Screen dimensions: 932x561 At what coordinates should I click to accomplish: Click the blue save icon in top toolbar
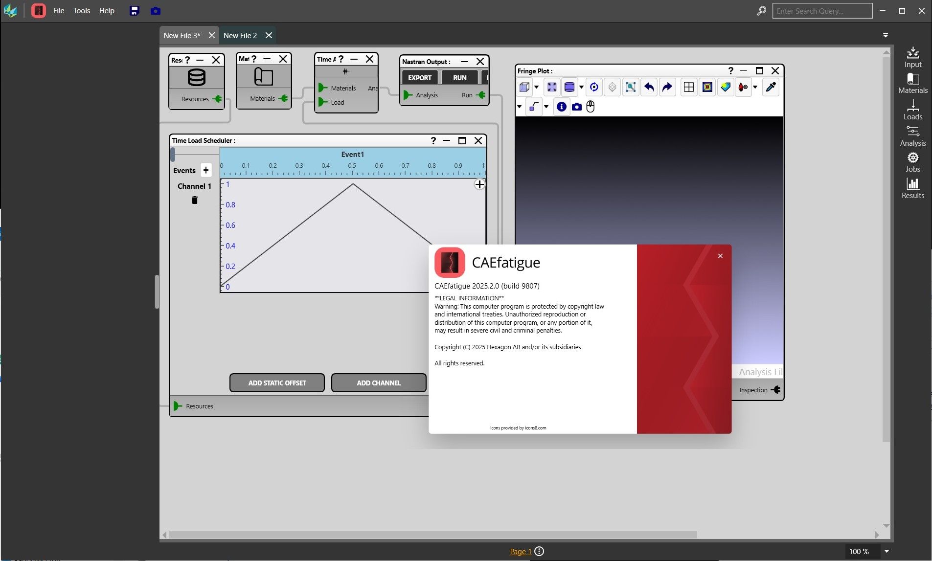click(135, 11)
